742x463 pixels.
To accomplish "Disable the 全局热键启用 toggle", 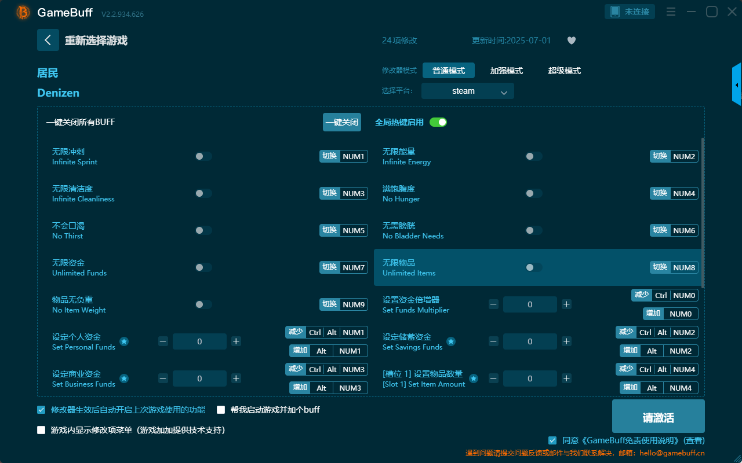I will tap(438, 122).
